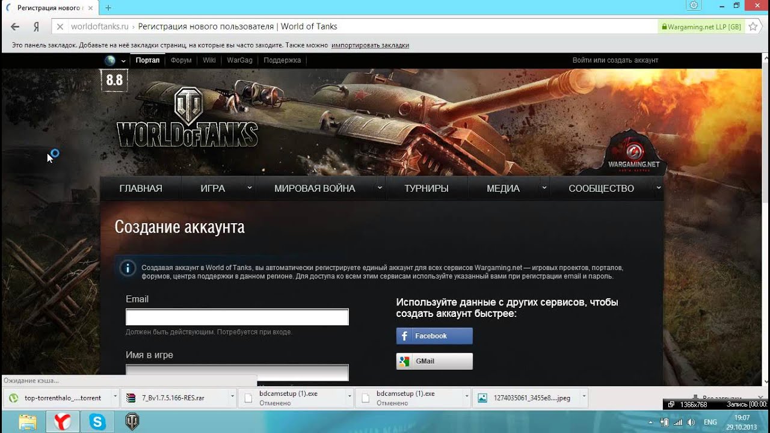Open top-torrenthalo torrent download

click(x=57, y=398)
